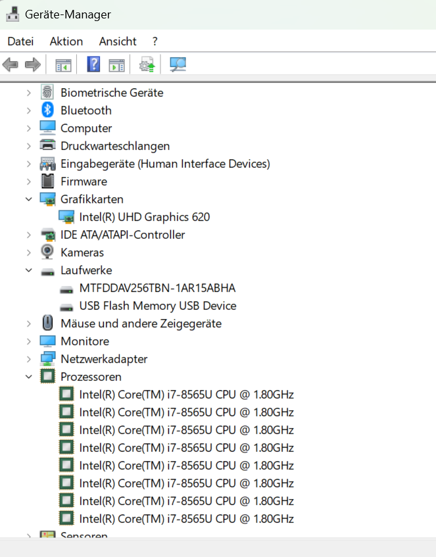Expand the Biometrische Geräte node
436x557 pixels.
coord(29,93)
